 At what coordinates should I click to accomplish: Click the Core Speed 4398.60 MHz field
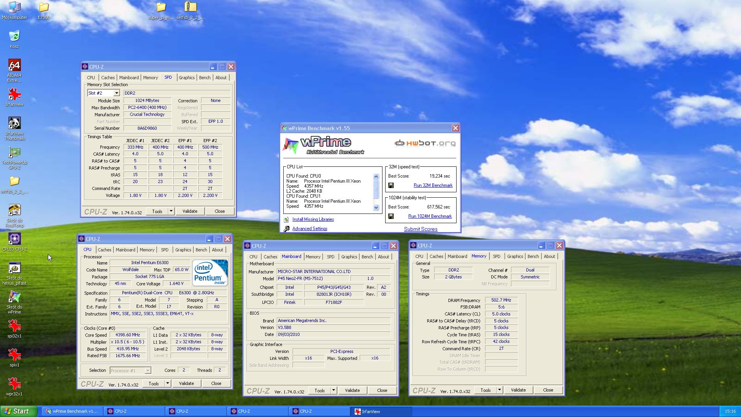click(x=127, y=335)
